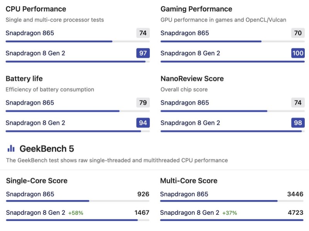Screen dimensions: 309x231
Task: Click the Multi-Core Score value 4723
Action: pos(295,212)
